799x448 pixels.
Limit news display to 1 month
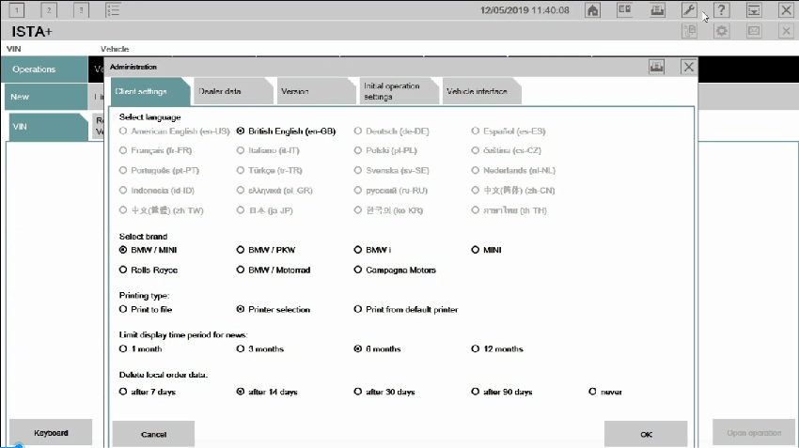[141, 348]
